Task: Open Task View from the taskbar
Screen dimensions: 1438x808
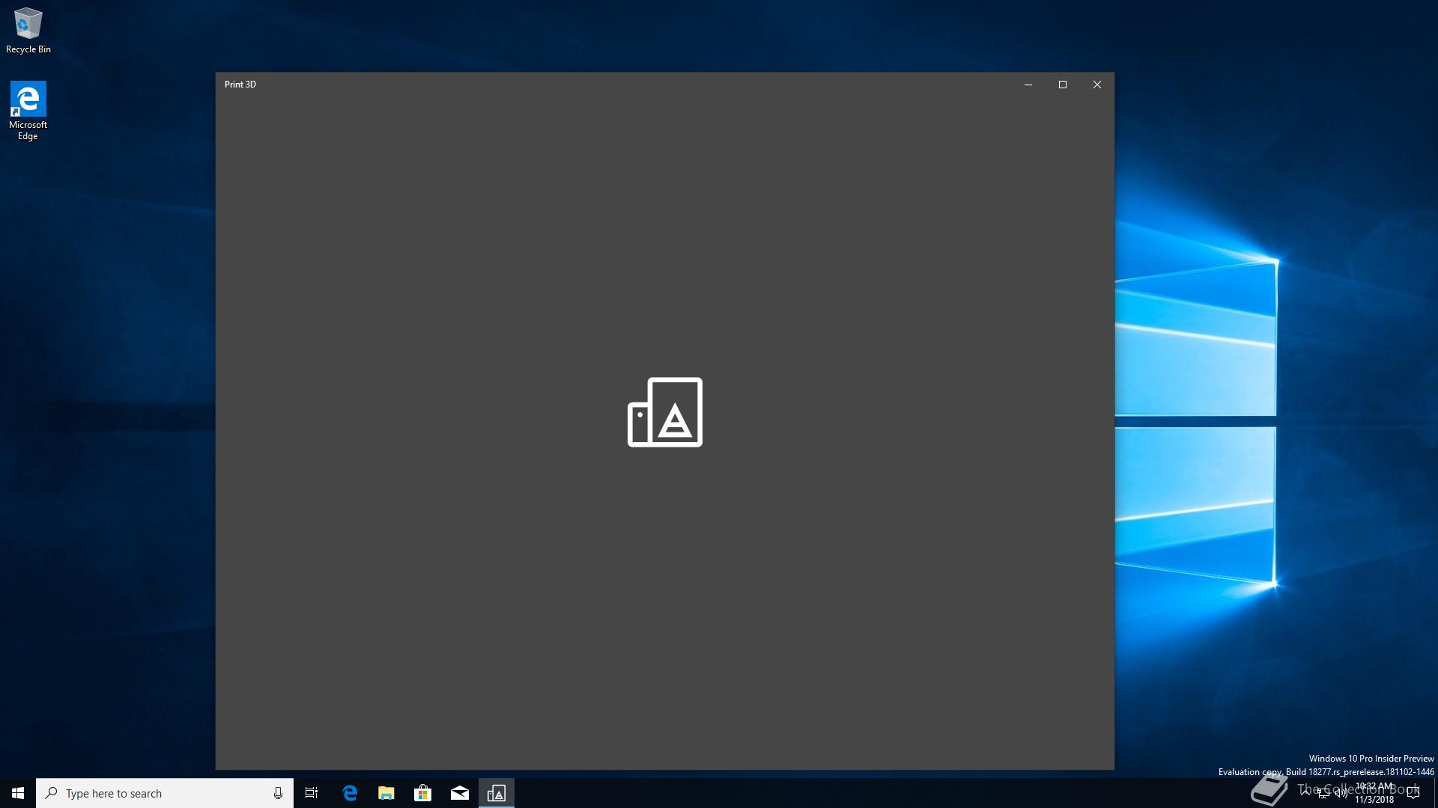Action: tap(312, 793)
